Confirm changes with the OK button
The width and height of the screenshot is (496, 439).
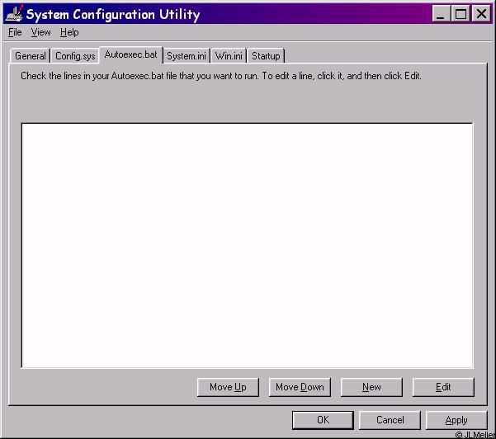pyautogui.click(x=323, y=420)
